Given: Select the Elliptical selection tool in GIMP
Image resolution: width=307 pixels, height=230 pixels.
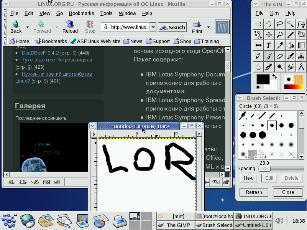Looking at the screenshot, I should pos(269,24).
